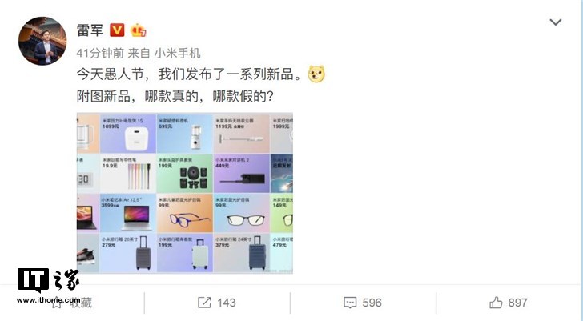Click the 24-inch suitcase 379元 tile
This screenshot has height=321, width=583.
click(242, 253)
